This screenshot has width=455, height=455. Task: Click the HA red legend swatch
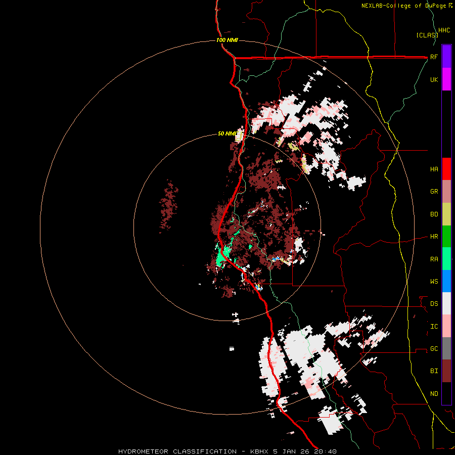(x=446, y=169)
